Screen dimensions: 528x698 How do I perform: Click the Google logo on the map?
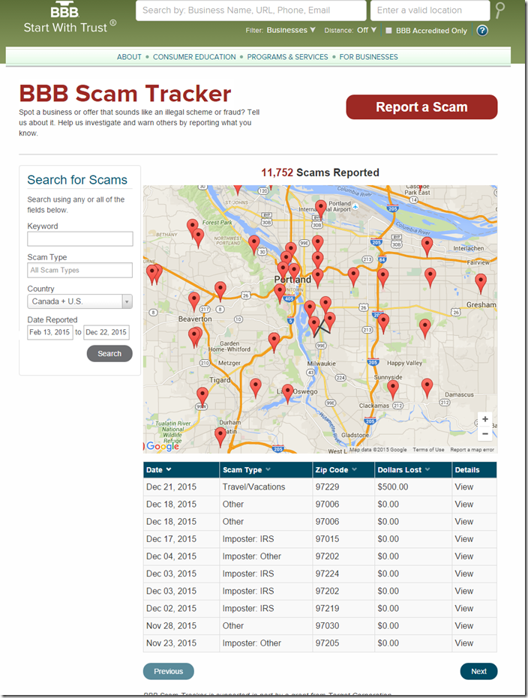[163, 446]
